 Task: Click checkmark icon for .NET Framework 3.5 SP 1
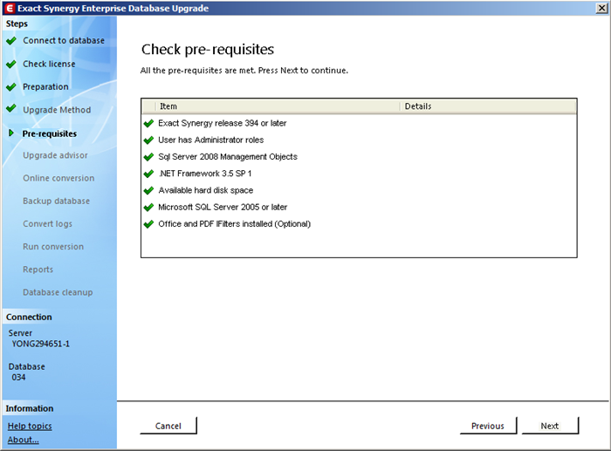148,174
